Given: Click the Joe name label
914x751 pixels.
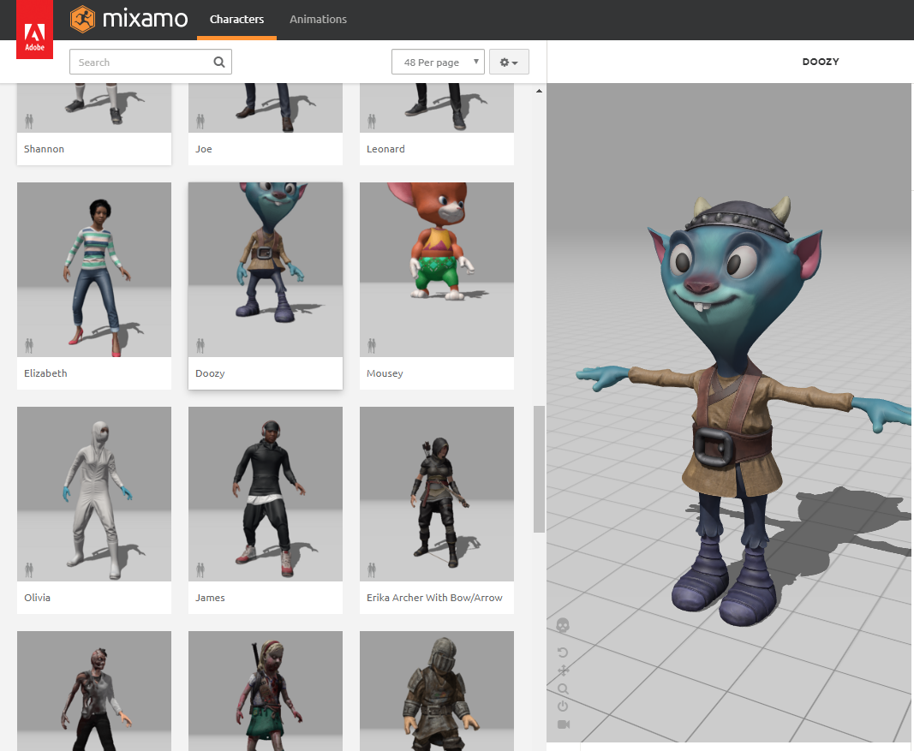Looking at the screenshot, I should [203, 149].
